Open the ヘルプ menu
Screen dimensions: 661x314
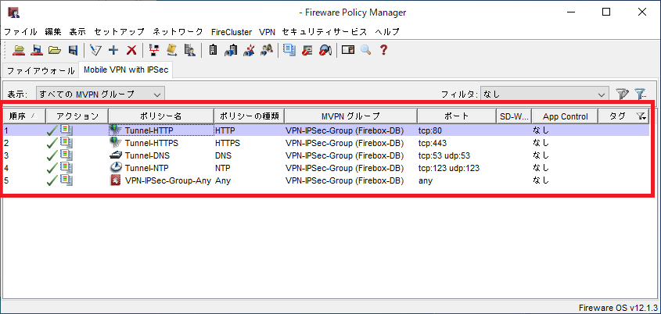(387, 32)
